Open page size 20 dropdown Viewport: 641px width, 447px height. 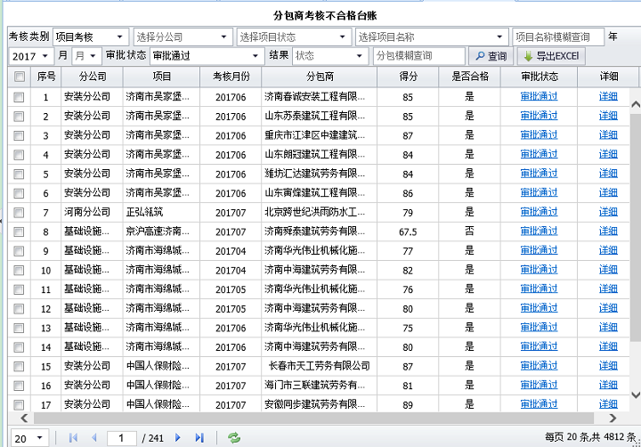[x=30, y=438]
